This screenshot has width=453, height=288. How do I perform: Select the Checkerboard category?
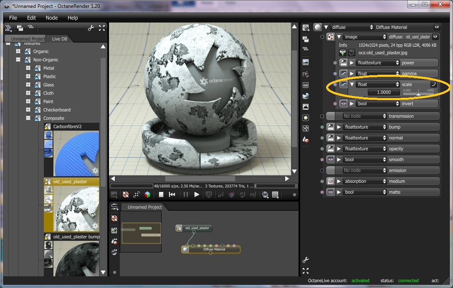coord(57,110)
